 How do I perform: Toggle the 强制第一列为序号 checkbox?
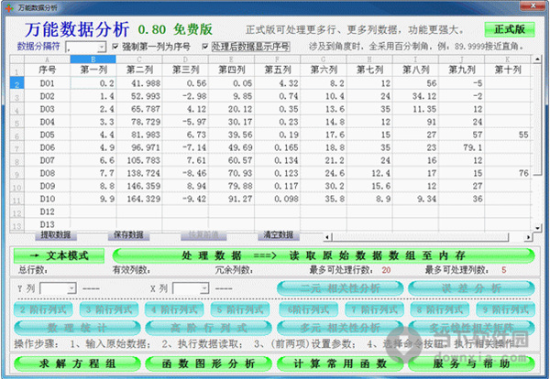pos(115,46)
